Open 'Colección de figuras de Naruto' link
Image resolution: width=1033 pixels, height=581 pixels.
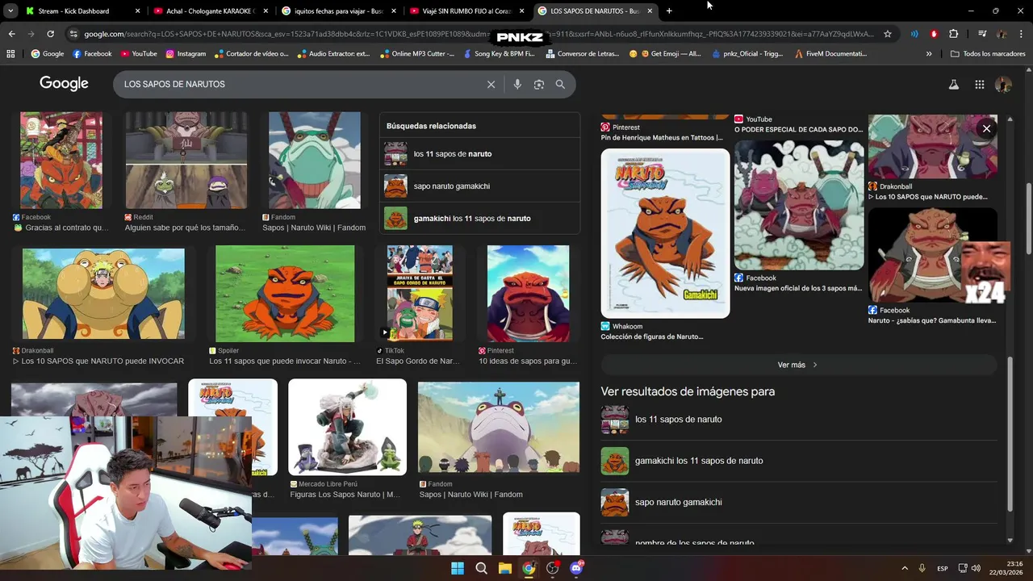coord(652,336)
